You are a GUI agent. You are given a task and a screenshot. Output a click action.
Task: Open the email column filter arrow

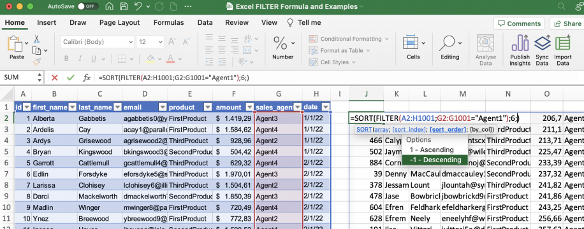(x=163, y=108)
